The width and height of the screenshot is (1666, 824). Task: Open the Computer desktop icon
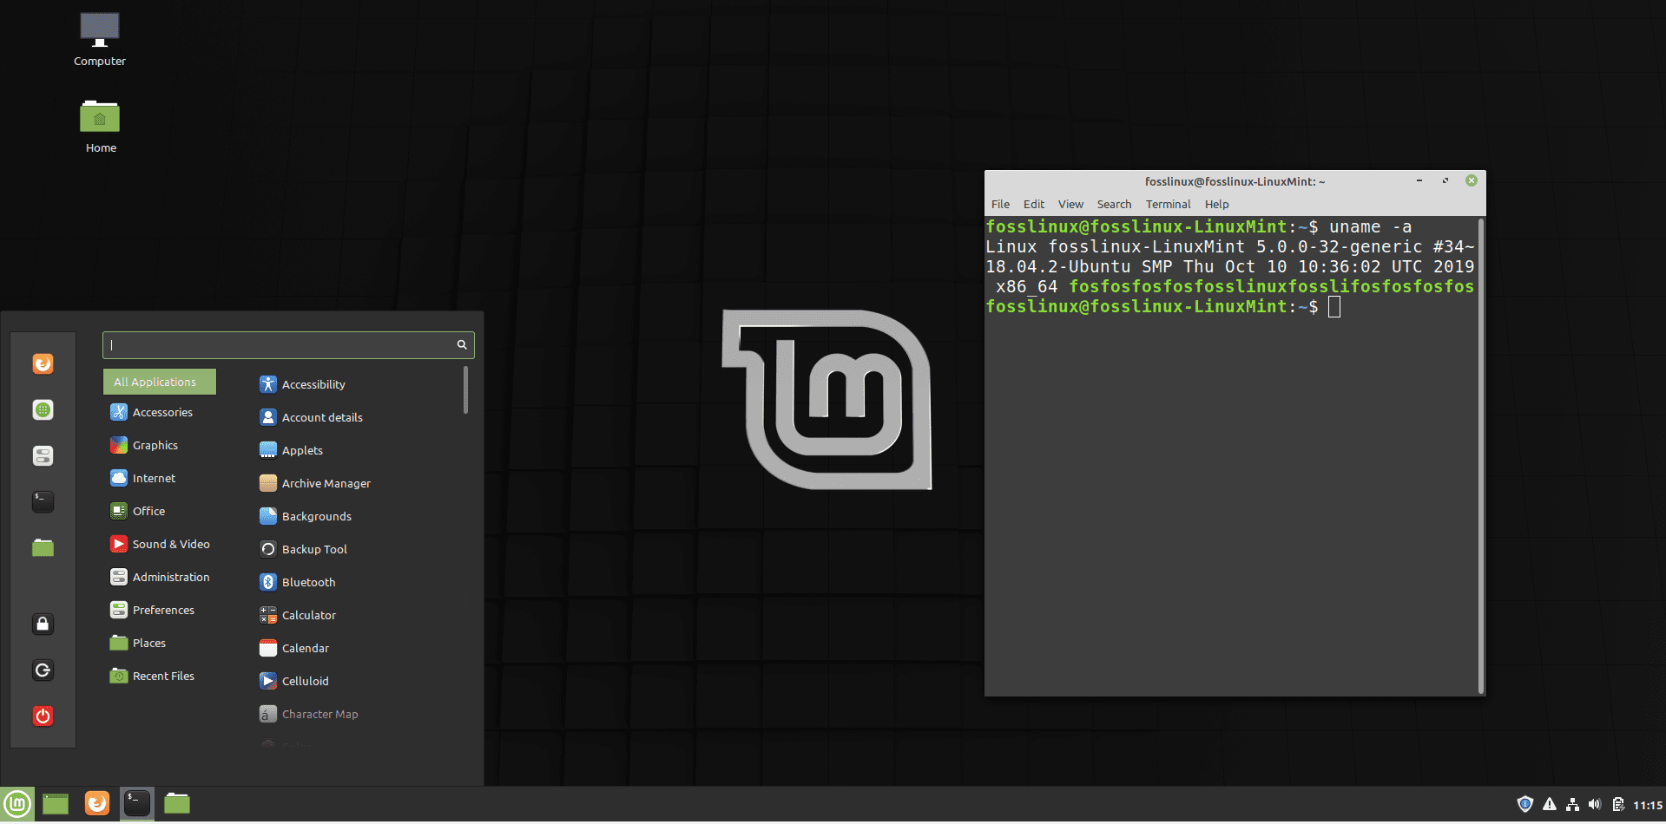tap(100, 40)
